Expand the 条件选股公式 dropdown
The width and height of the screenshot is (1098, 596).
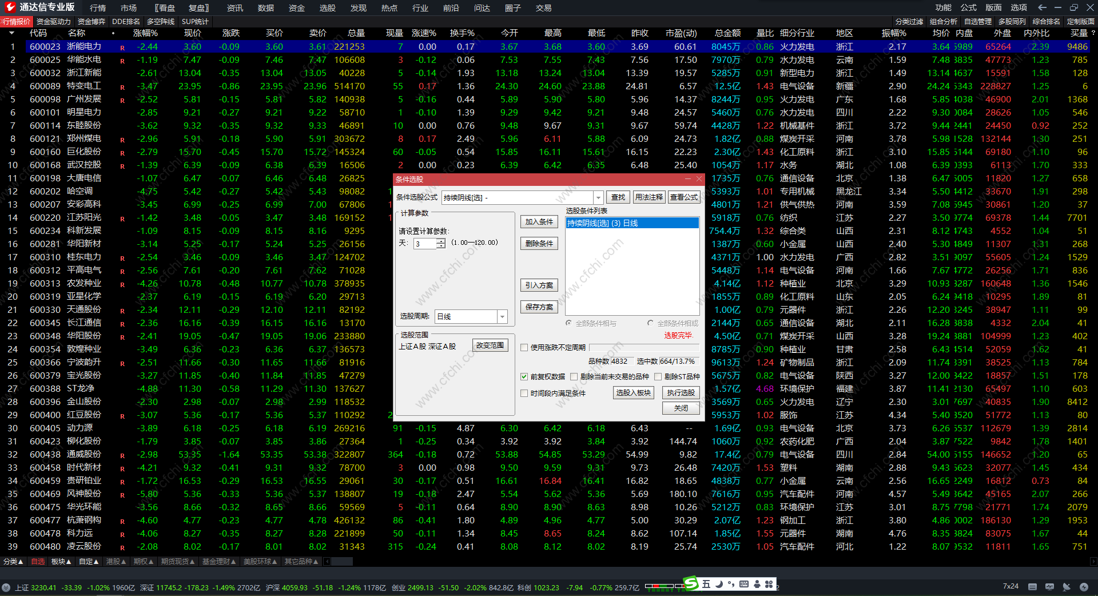598,197
